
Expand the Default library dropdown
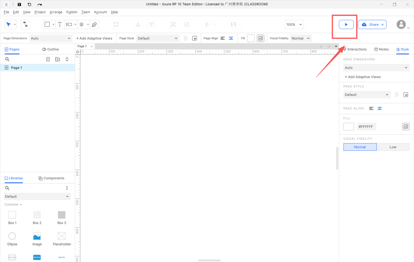click(x=37, y=196)
